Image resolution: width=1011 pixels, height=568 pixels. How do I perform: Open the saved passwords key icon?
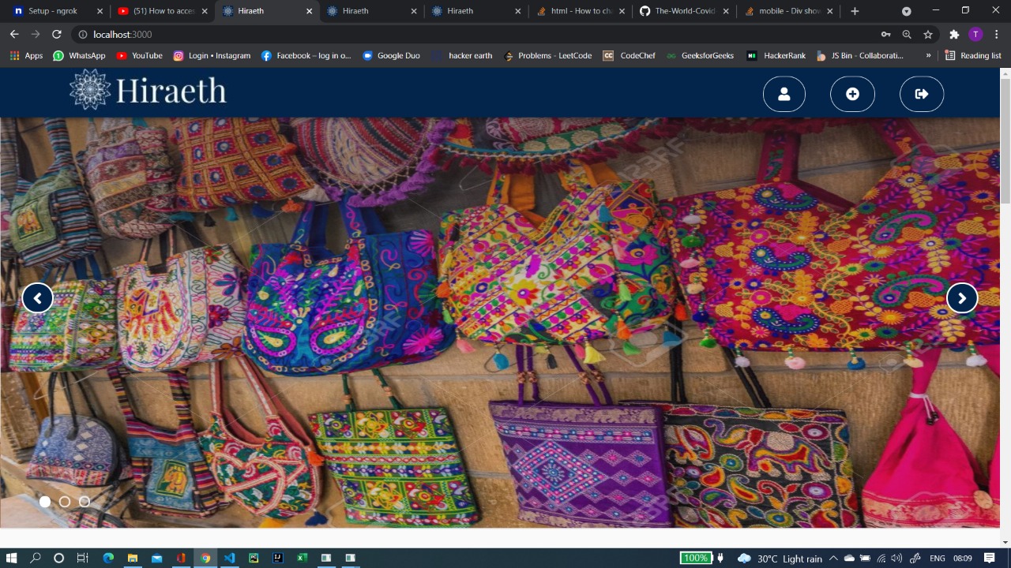point(886,35)
